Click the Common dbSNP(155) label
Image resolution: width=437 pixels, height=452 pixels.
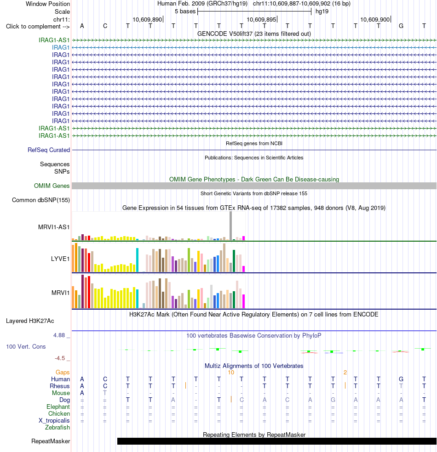tap(40, 200)
